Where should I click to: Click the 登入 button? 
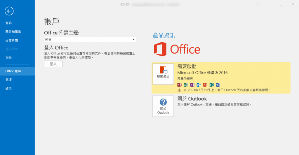click(x=53, y=64)
